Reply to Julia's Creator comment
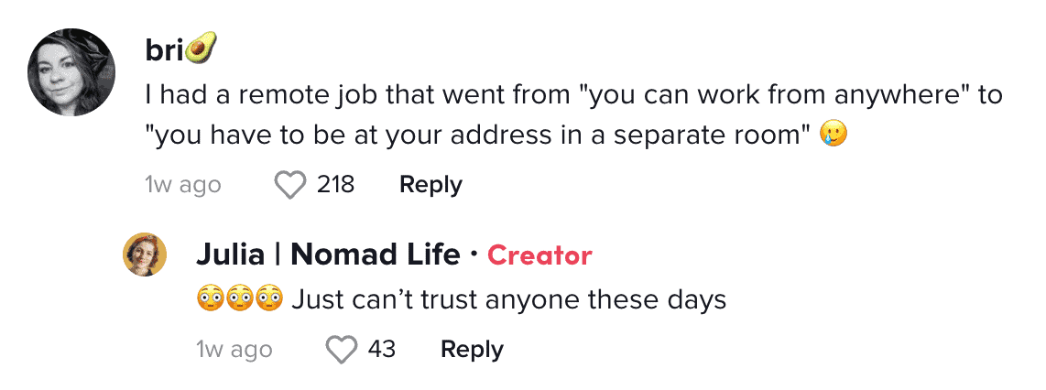The width and height of the screenshot is (1046, 390). click(x=473, y=350)
